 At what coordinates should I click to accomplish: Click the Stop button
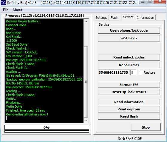tap(146, 127)
